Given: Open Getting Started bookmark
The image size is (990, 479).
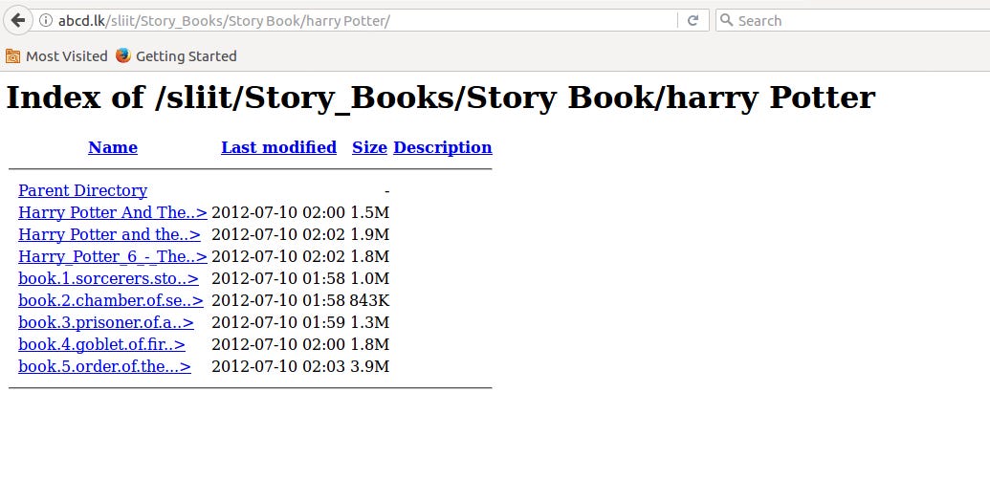Looking at the screenshot, I should click(176, 56).
